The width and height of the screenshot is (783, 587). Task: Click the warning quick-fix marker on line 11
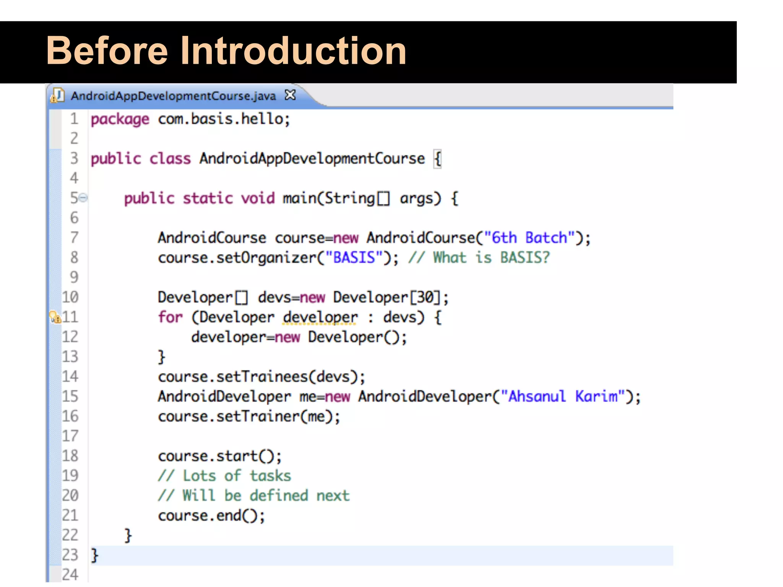click(55, 317)
